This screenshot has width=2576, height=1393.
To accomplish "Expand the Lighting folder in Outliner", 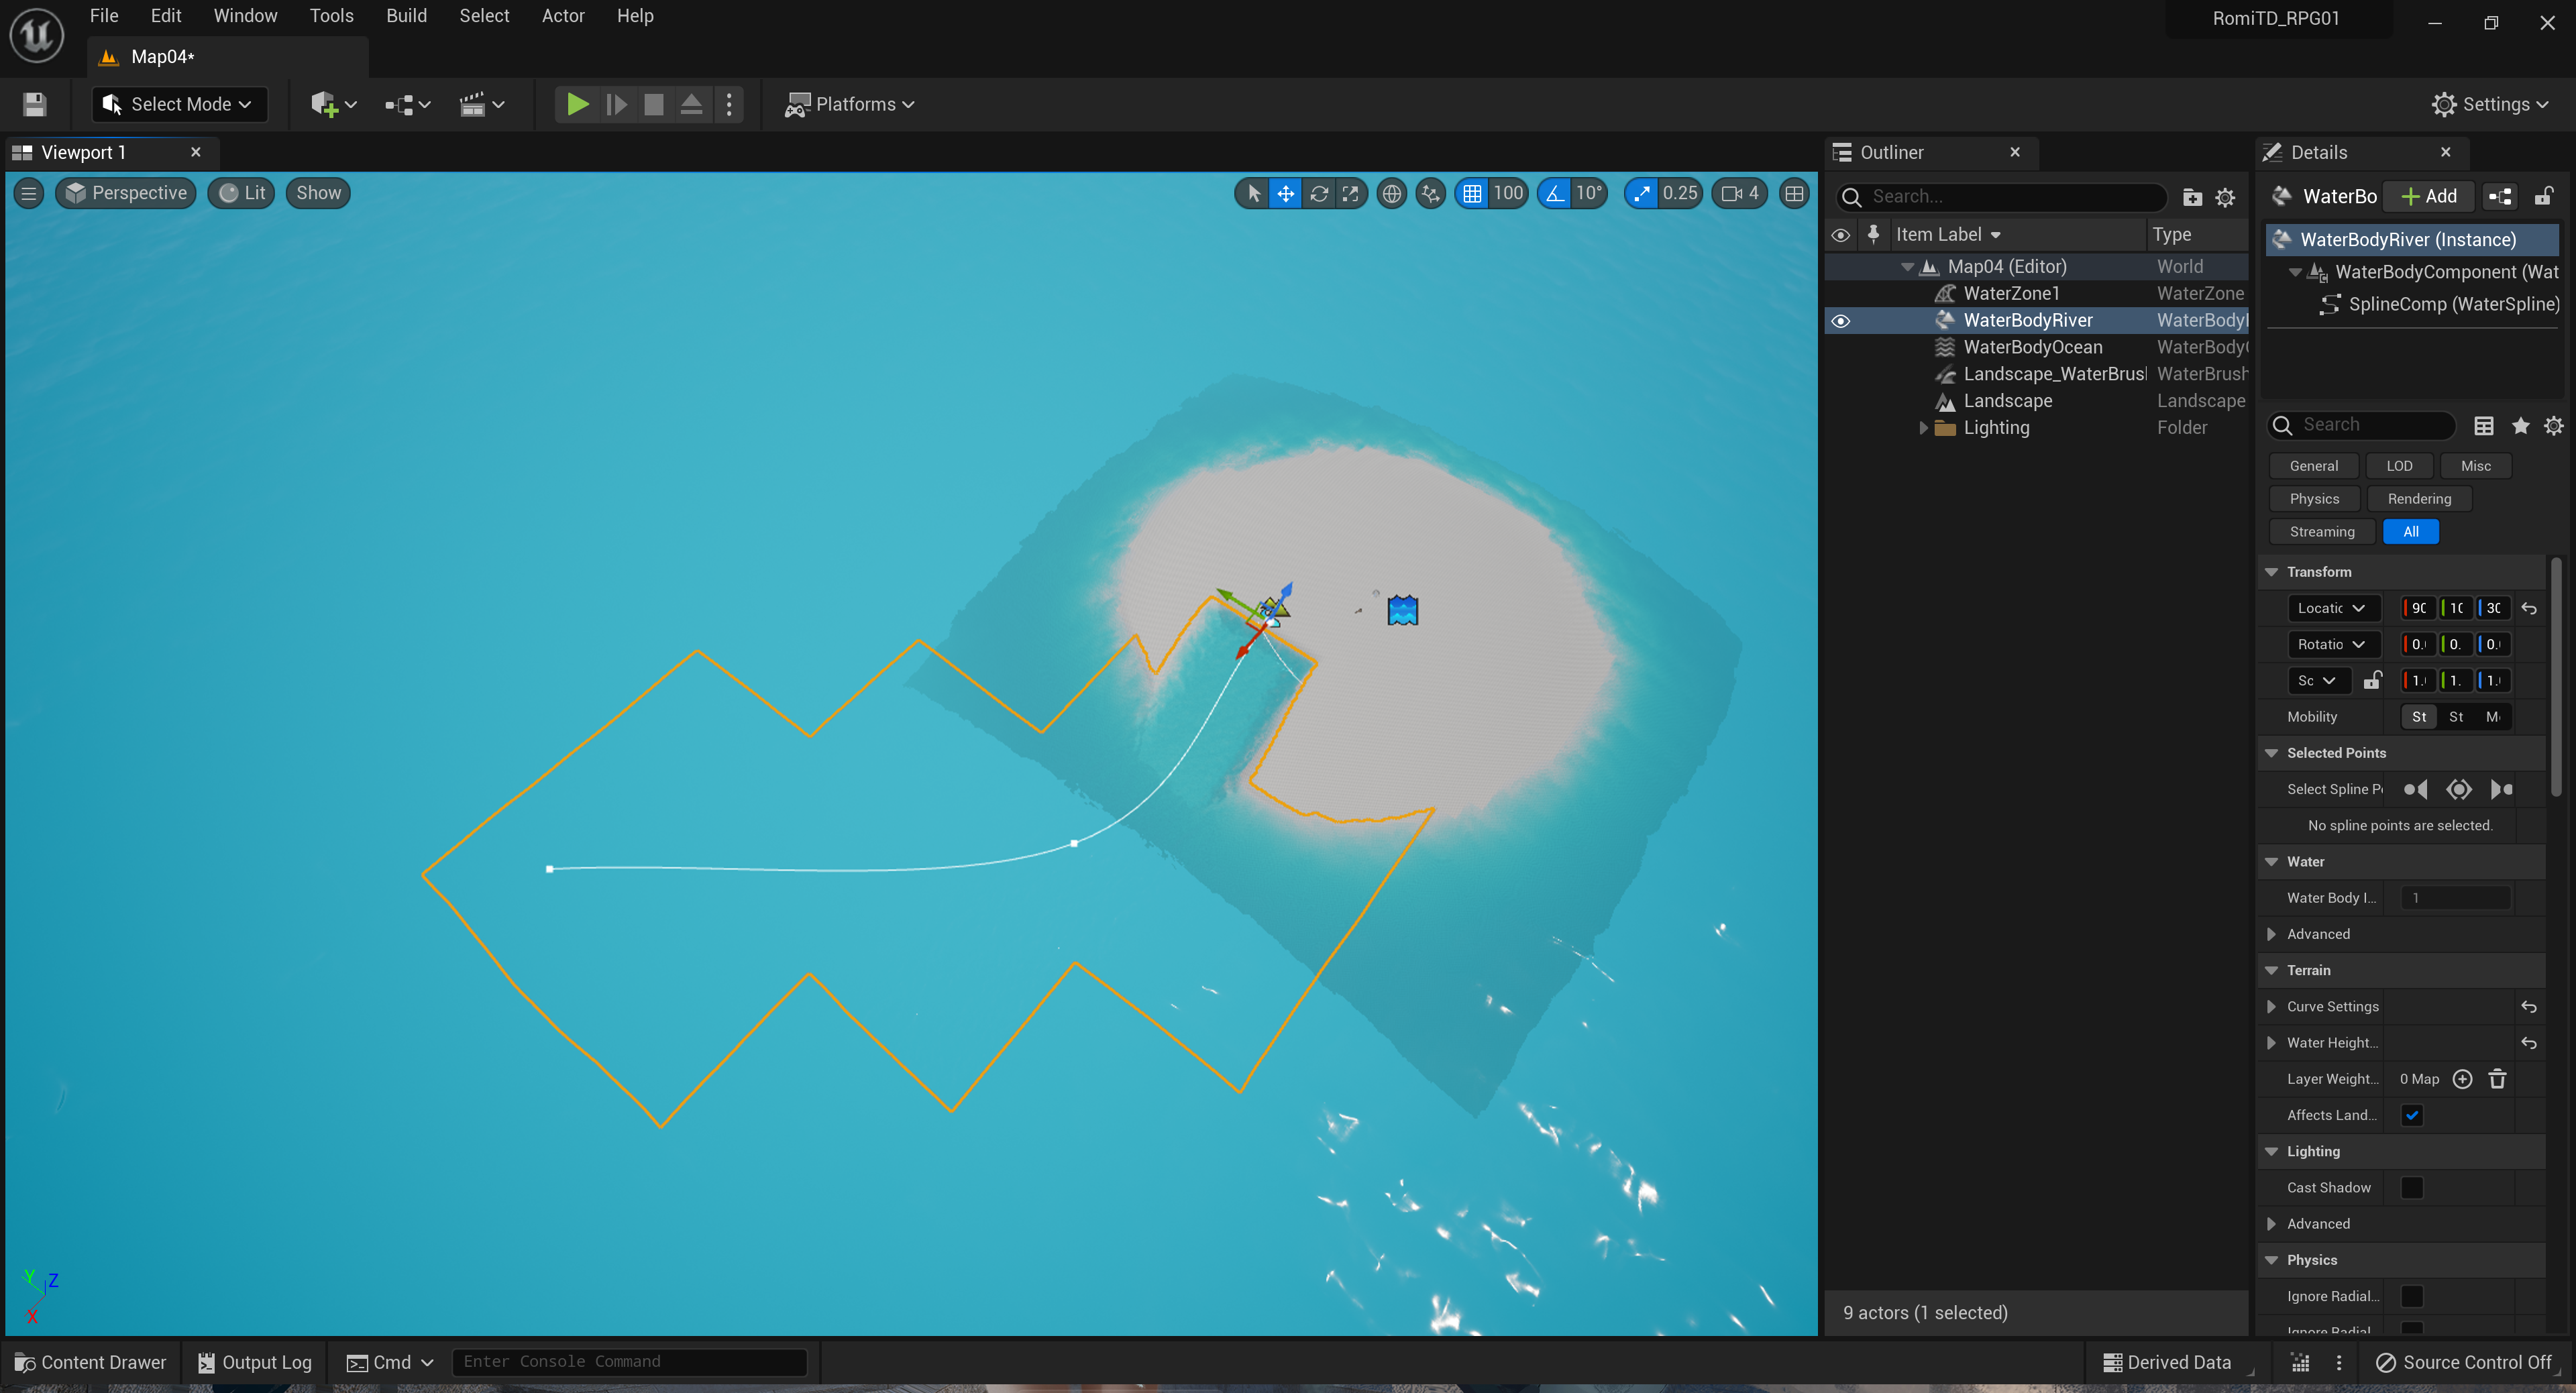I will 1923,428.
